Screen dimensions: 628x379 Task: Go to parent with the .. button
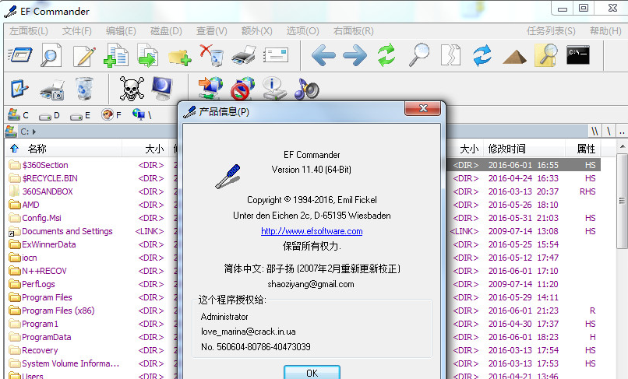point(622,131)
